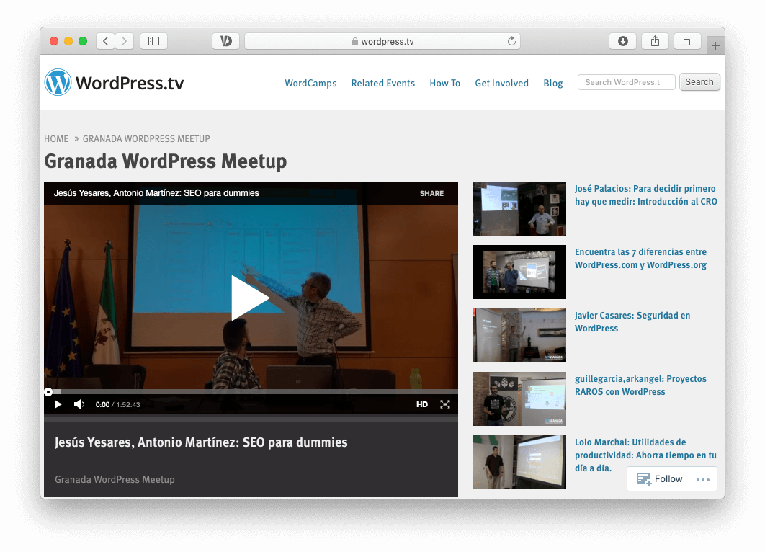
Task: Click the large play button overlay on video
Action: pos(250,298)
